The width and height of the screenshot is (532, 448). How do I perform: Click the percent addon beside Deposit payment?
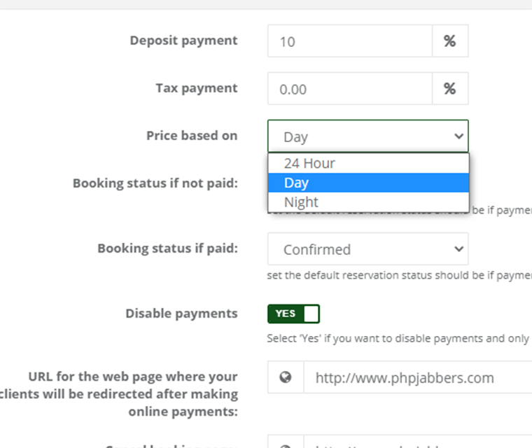point(450,41)
